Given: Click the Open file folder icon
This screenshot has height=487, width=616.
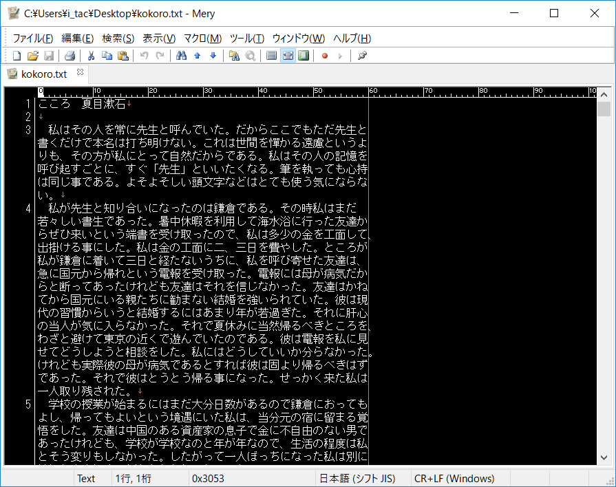Looking at the screenshot, I should (x=33, y=56).
